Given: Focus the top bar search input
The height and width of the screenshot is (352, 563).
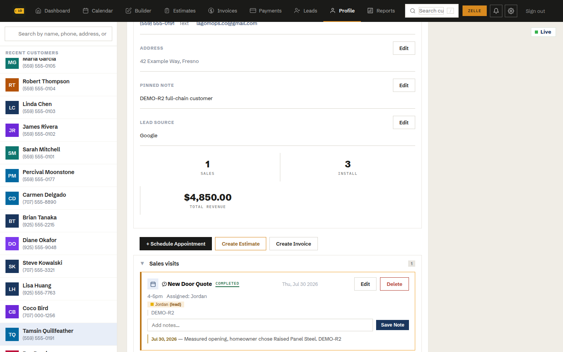Looking at the screenshot, I should [x=431, y=11].
